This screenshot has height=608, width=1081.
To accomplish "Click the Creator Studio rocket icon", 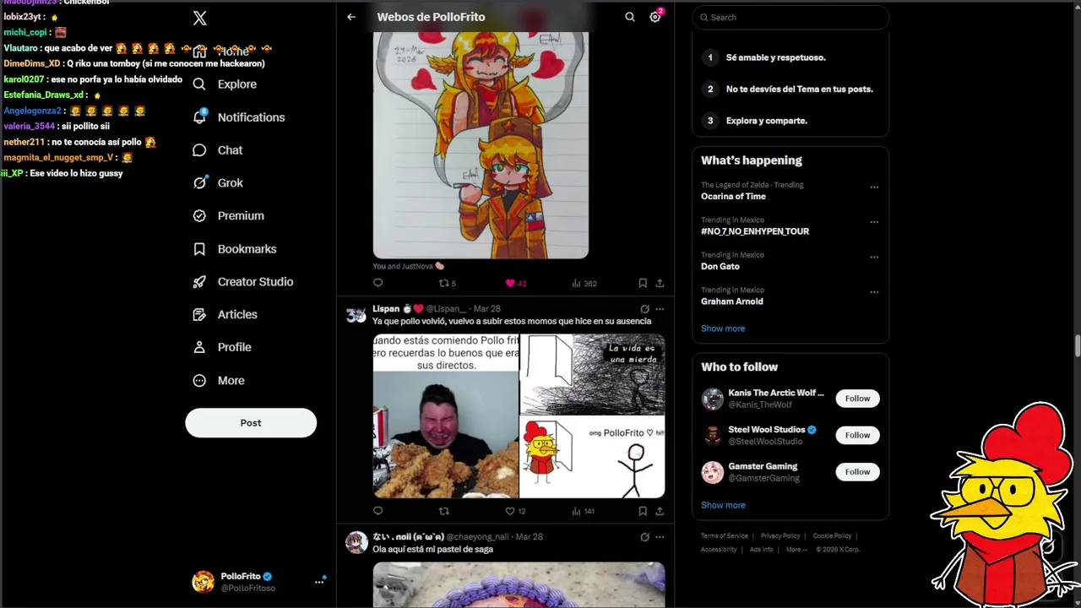I will [199, 282].
